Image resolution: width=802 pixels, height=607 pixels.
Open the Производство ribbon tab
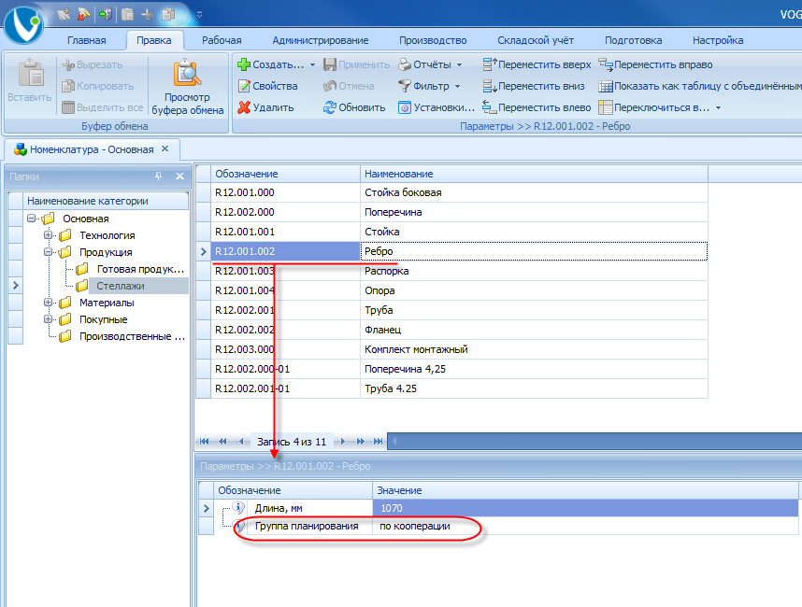(x=433, y=40)
